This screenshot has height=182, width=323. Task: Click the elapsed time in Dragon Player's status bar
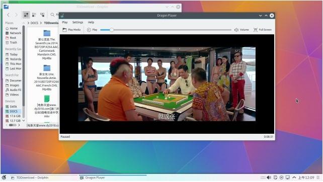268,137
